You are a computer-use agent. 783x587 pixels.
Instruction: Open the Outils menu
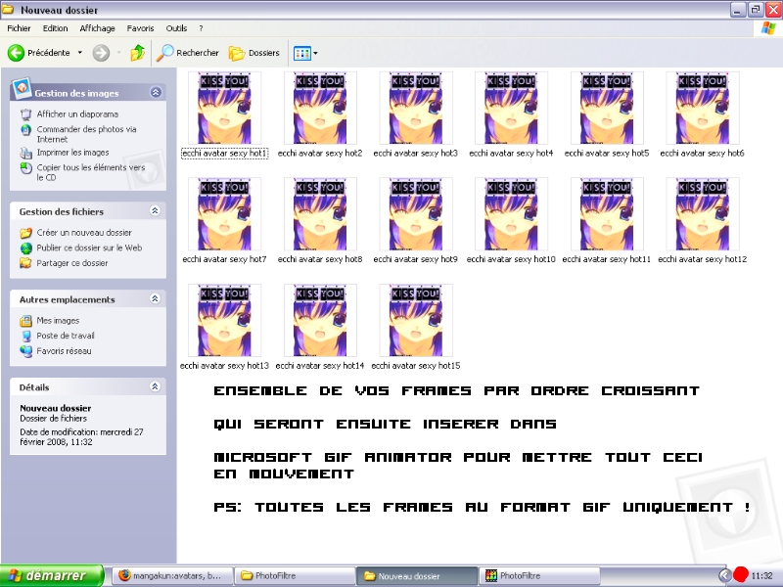[x=176, y=28]
